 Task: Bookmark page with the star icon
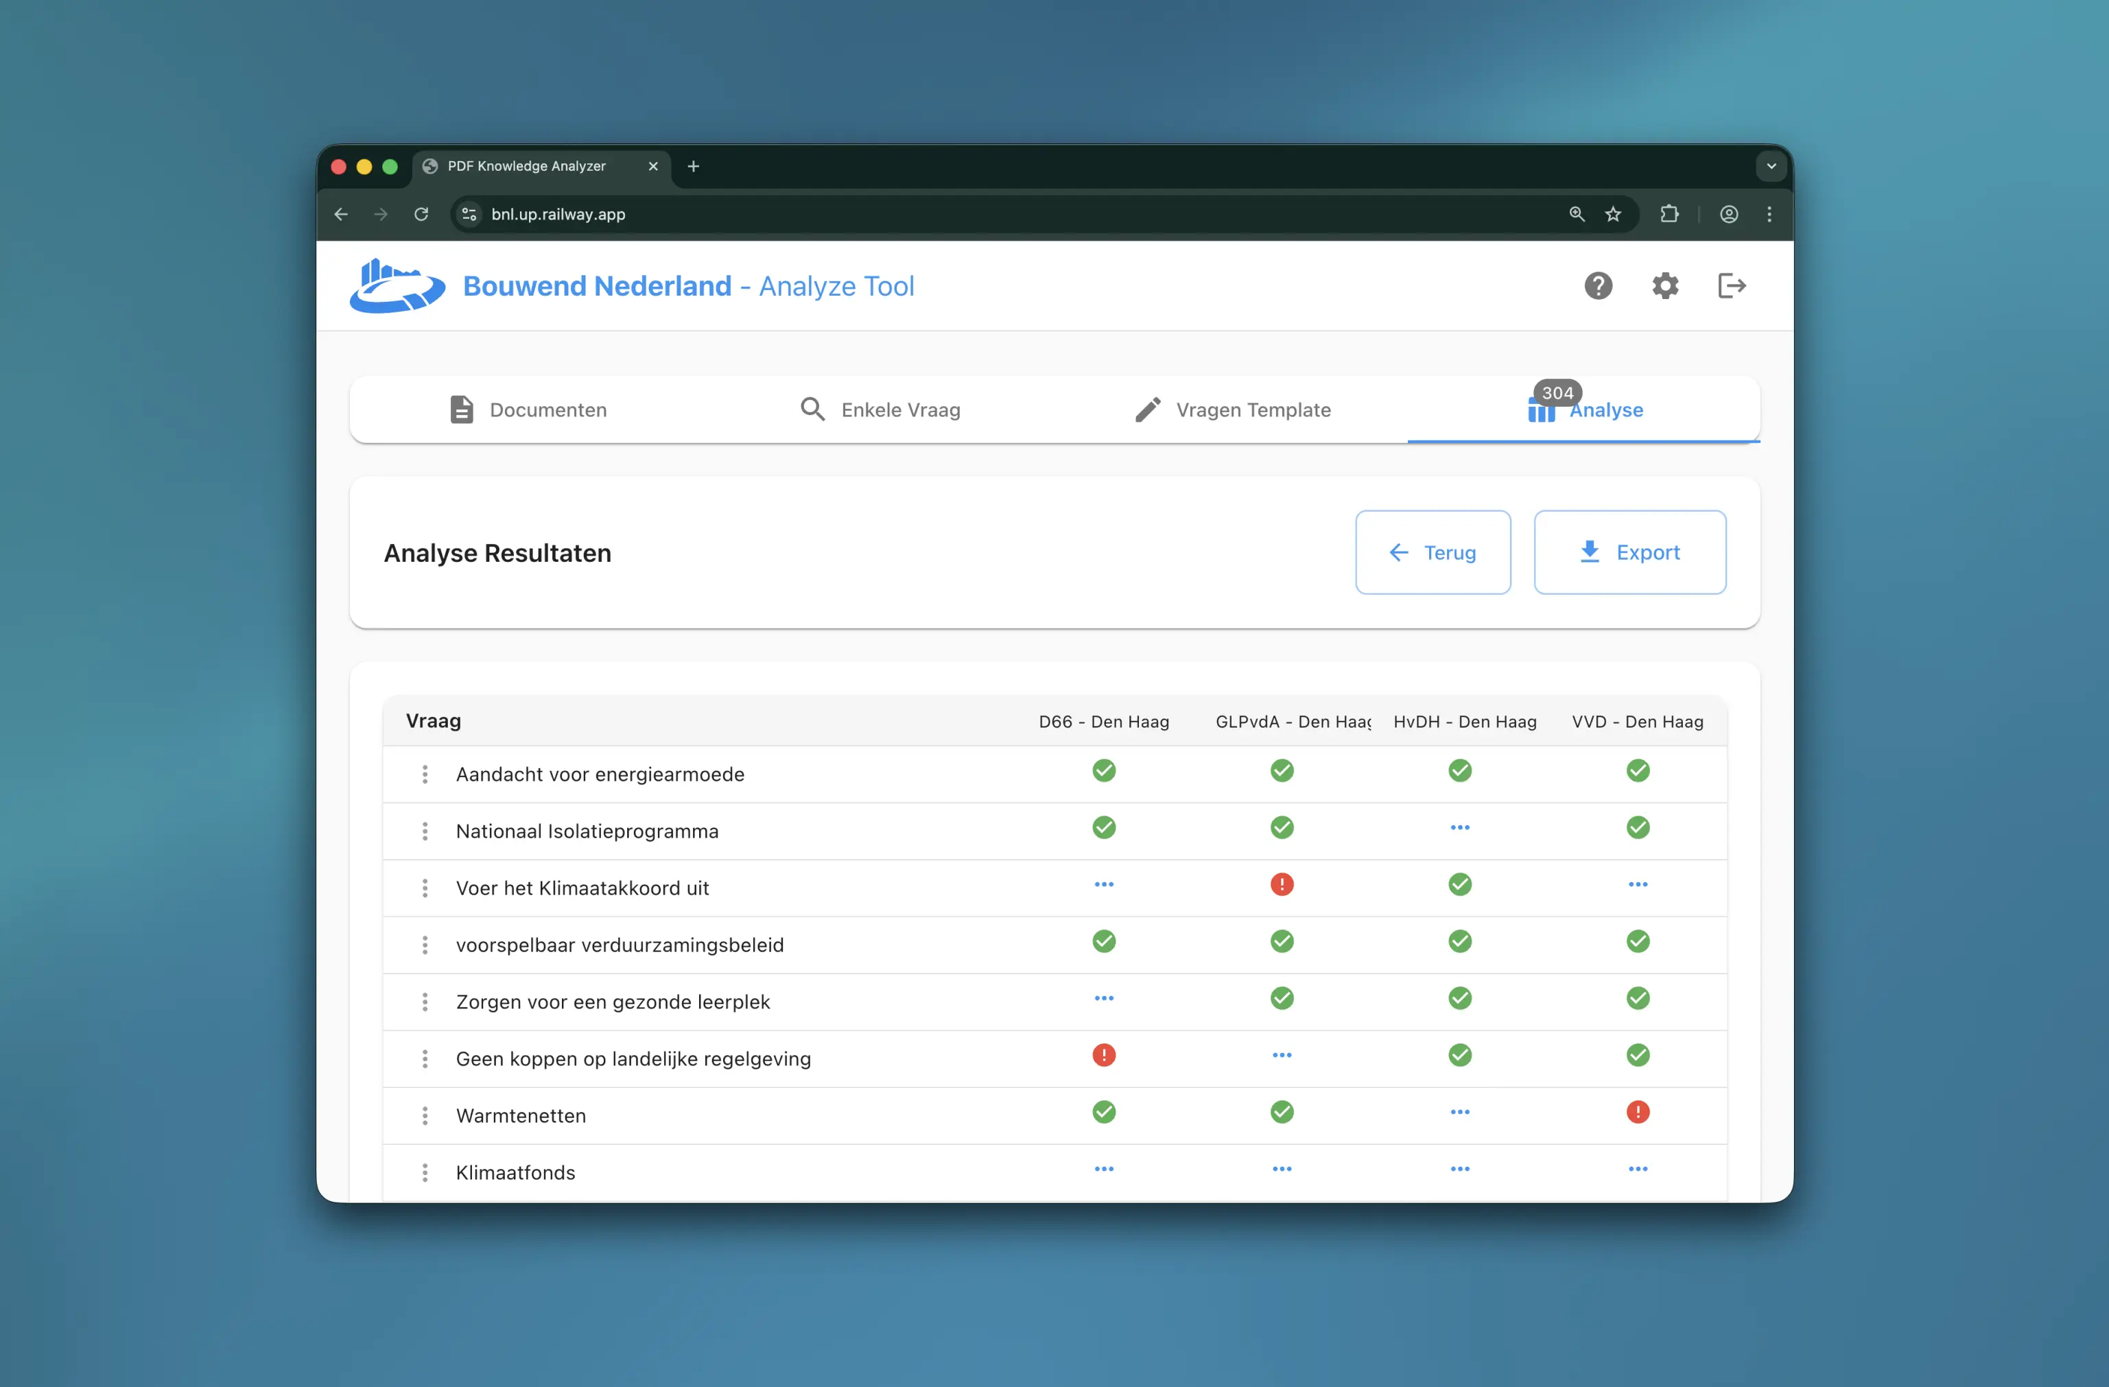[x=1613, y=214]
